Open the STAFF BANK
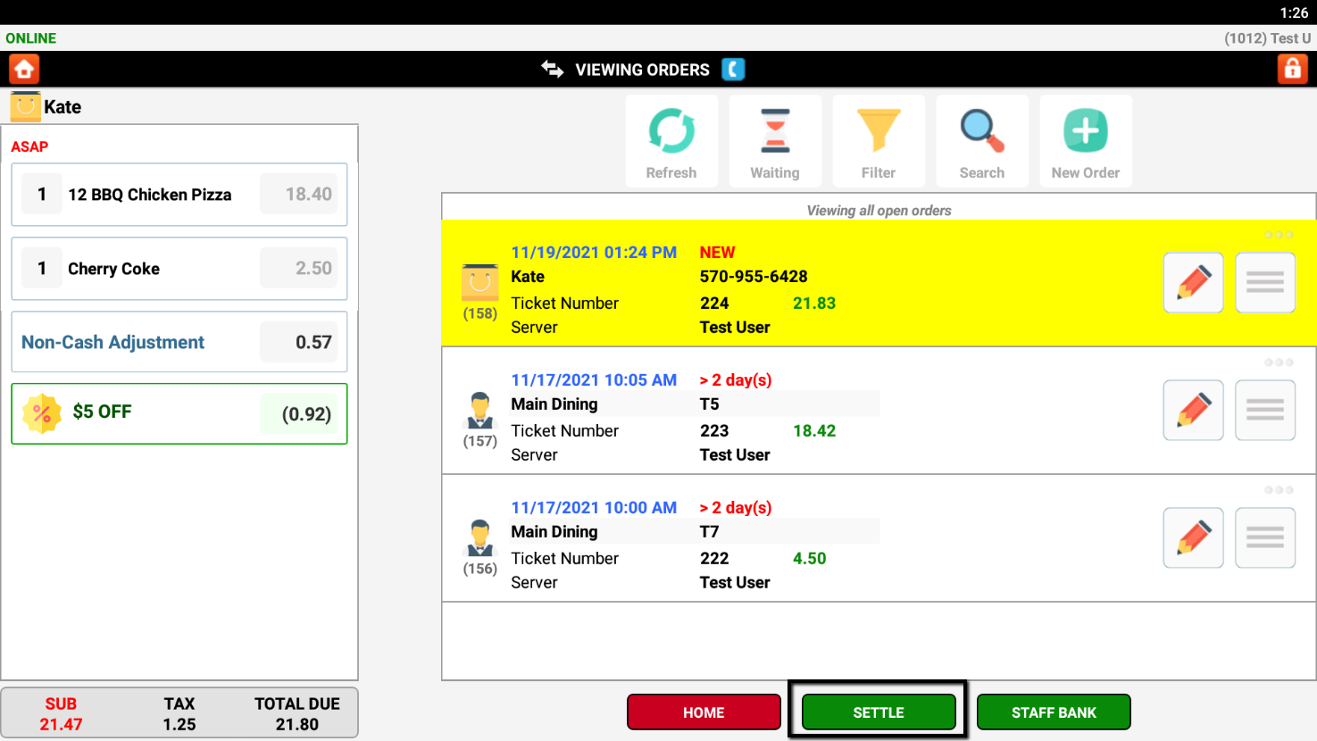The width and height of the screenshot is (1317, 741). (1054, 712)
